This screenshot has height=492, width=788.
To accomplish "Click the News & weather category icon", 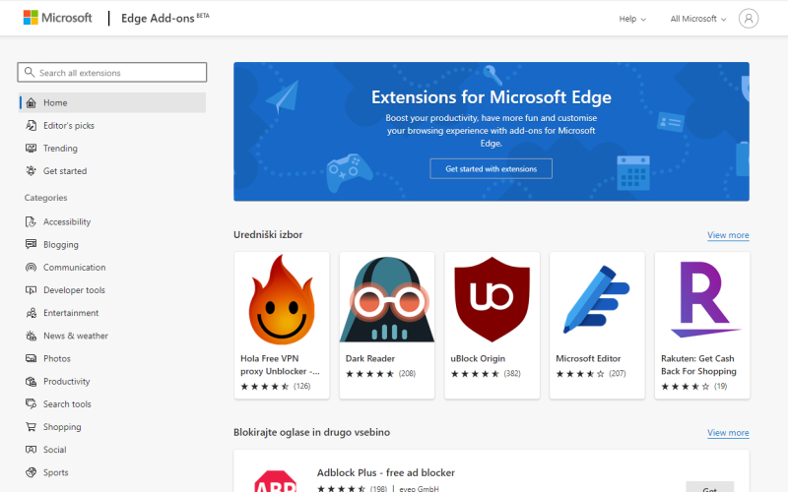I will tap(32, 336).
